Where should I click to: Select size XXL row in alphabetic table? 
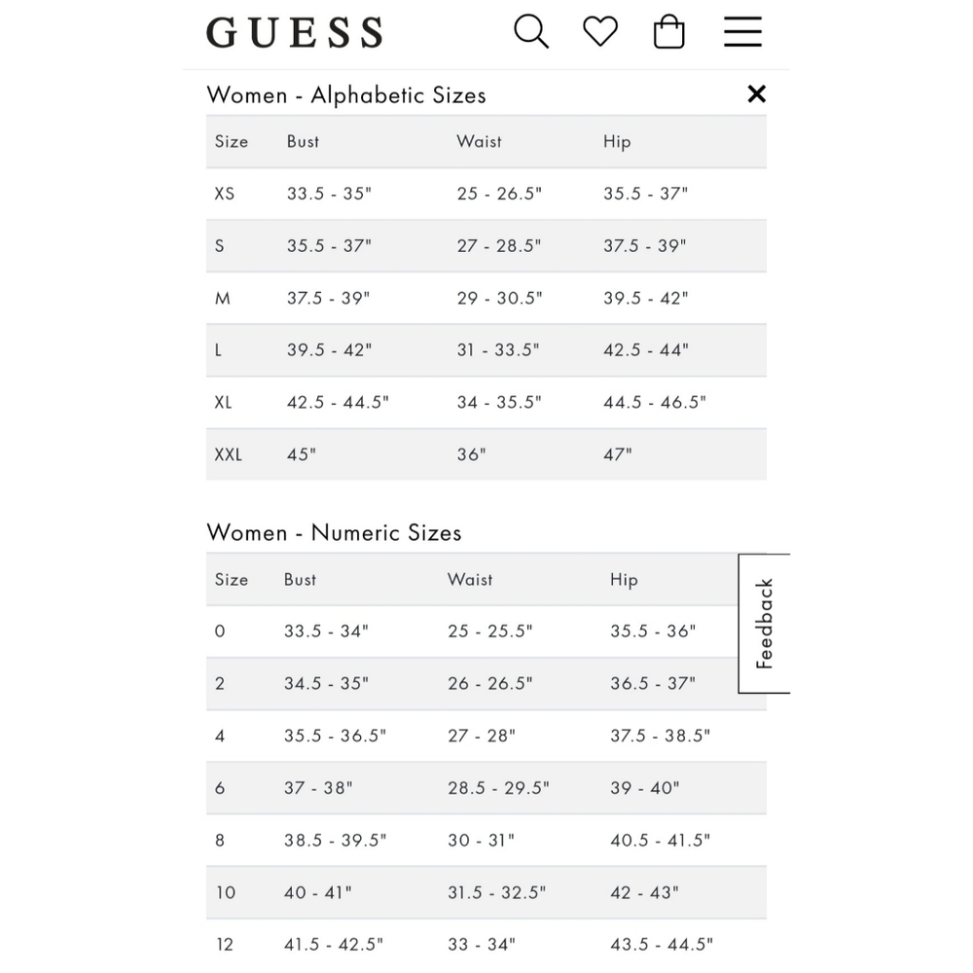pyautogui.click(x=228, y=454)
